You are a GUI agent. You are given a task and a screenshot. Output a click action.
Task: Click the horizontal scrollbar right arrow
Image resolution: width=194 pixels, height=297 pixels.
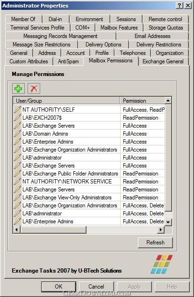(x=161, y=229)
